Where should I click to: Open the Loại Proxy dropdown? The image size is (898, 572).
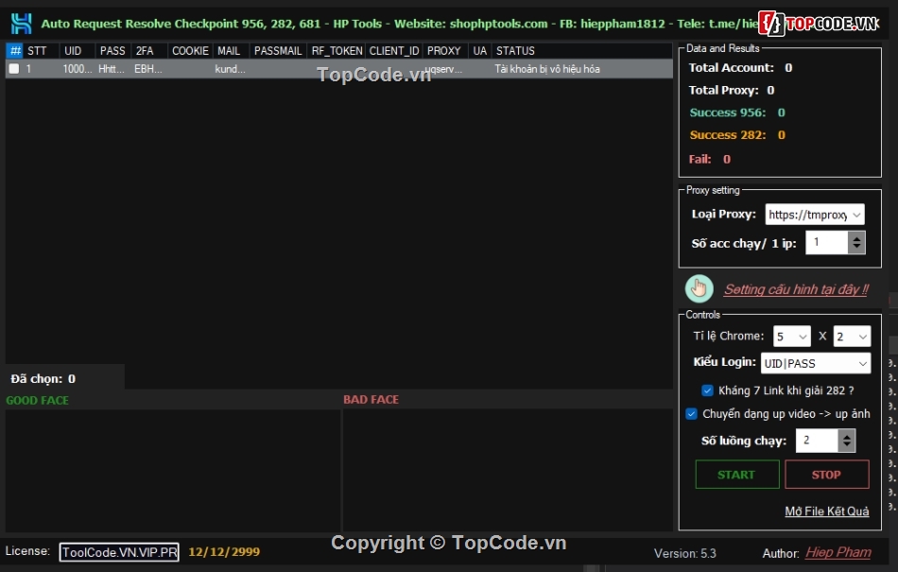tap(815, 214)
